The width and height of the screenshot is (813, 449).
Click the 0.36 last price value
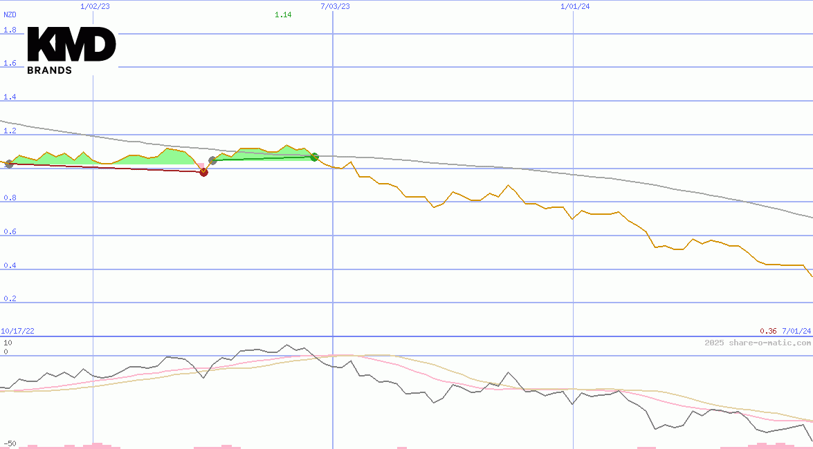[768, 332]
